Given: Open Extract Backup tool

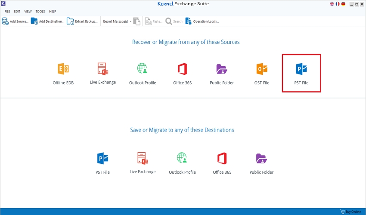Looking at the screenshot, I should click(82, 21).
